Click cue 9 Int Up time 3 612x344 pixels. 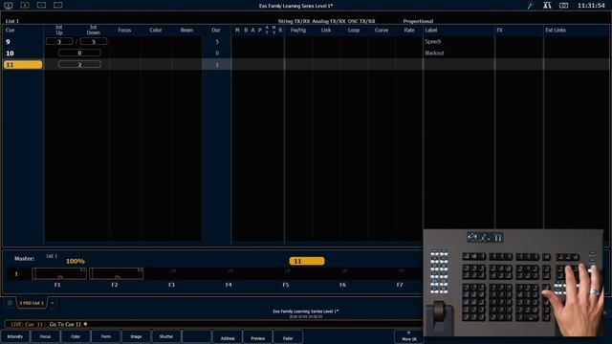point(59,41)
